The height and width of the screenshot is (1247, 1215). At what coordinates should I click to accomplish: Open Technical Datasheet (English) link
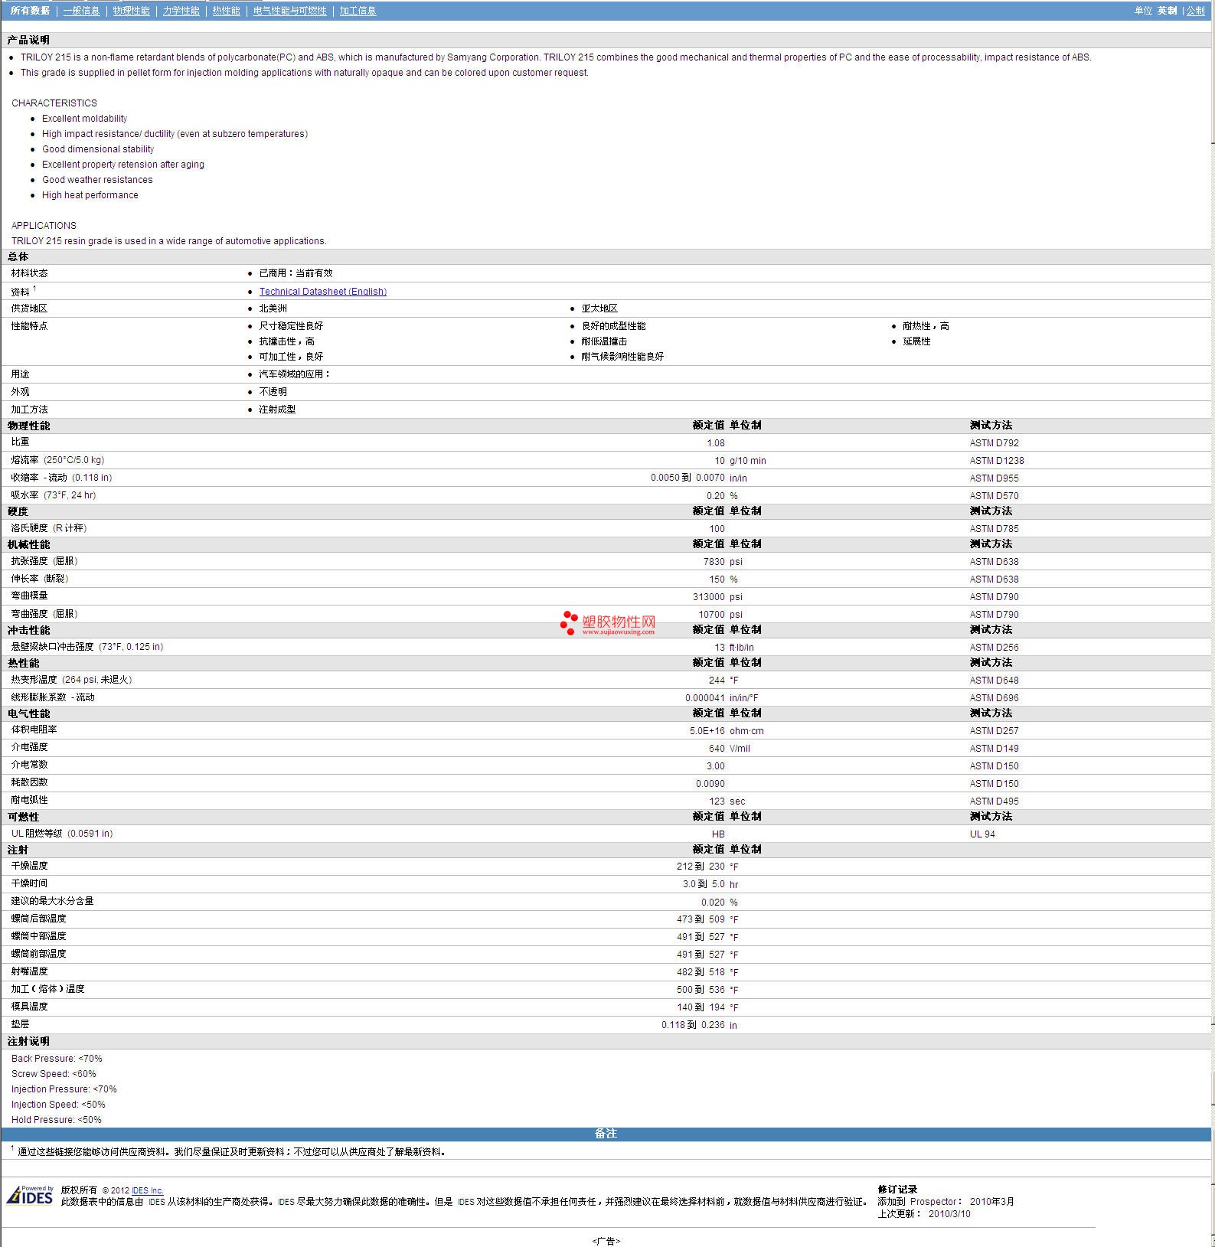pyautogui.click(x=322, y=292)
